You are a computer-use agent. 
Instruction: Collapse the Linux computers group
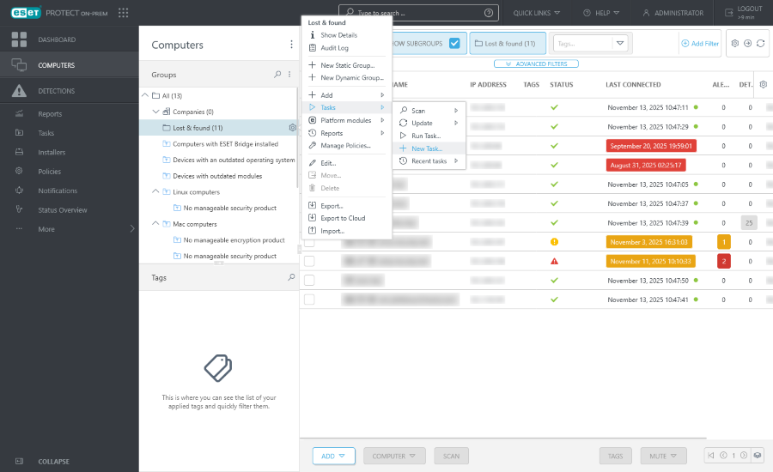tap(155, 192)
